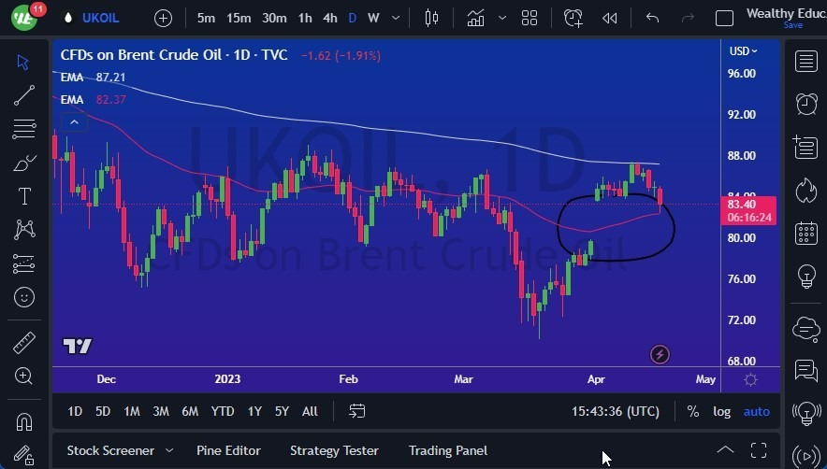Redo the last chart action

(688, 19)
